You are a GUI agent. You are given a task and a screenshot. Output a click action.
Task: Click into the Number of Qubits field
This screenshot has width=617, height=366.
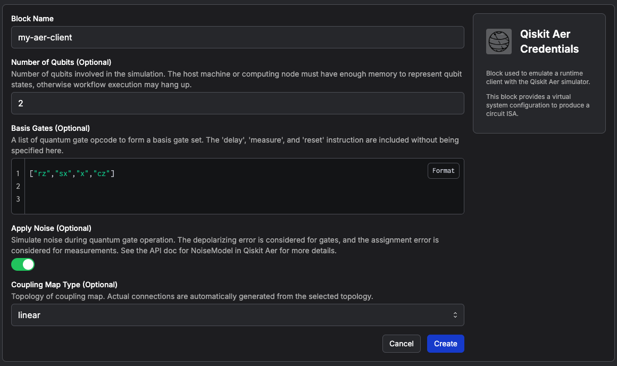(237, 103)
